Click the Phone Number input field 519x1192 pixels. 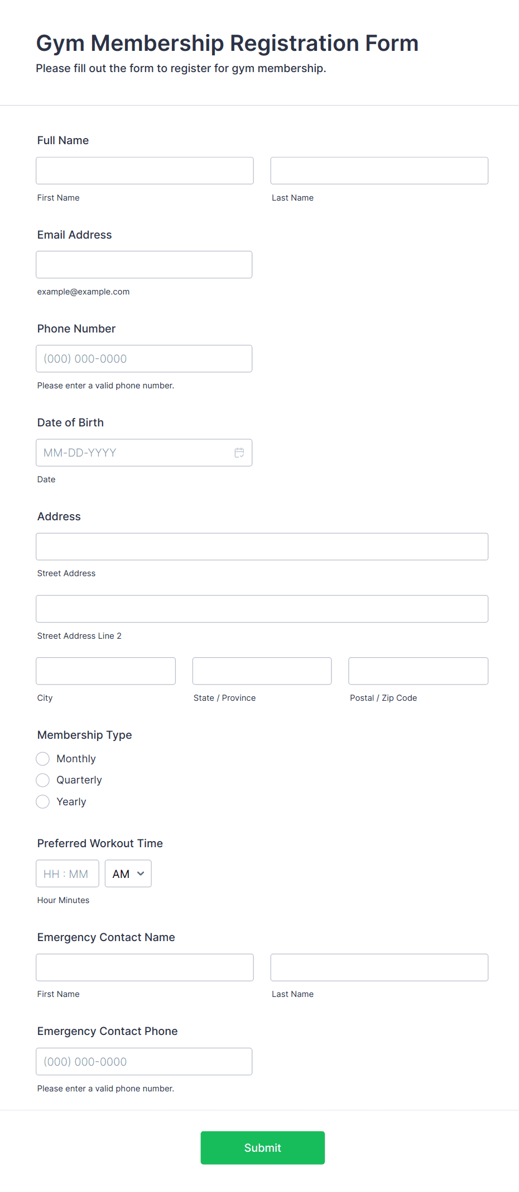144,358
